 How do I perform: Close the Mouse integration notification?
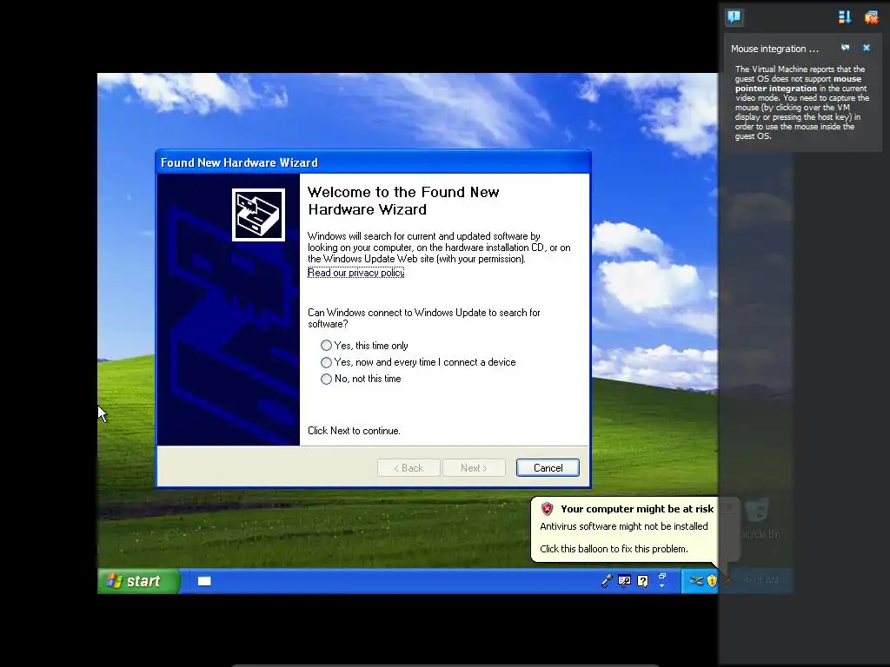[x=867, y=49]
